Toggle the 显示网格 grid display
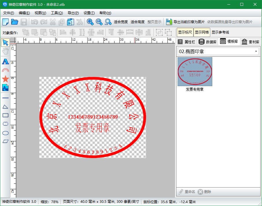 [x=202, y=32]
